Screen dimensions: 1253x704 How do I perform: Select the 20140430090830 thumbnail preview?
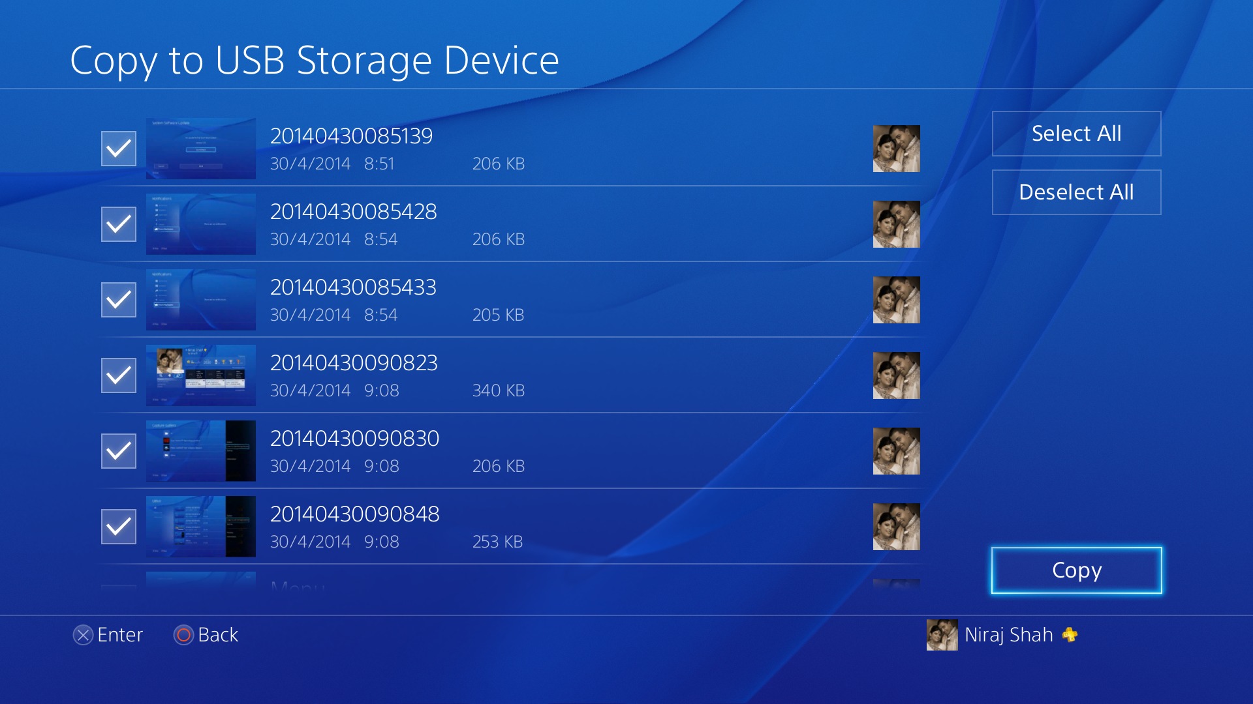(201, 451)
